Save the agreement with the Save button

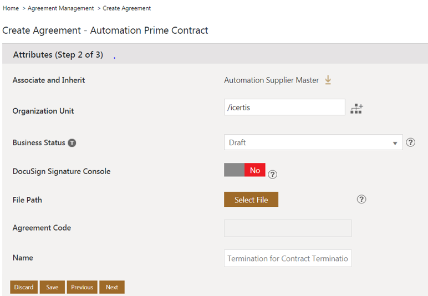(52, 287)
